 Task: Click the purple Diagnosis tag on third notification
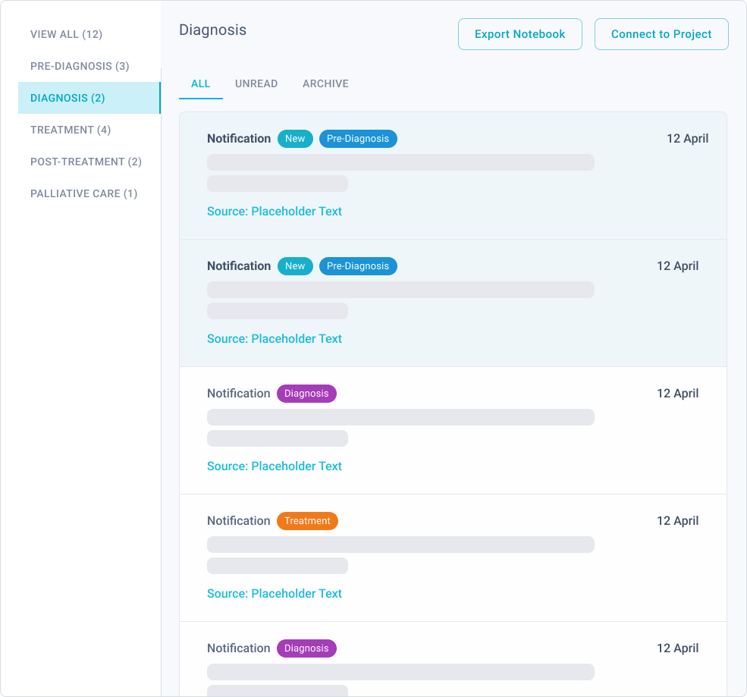[306, 394]
